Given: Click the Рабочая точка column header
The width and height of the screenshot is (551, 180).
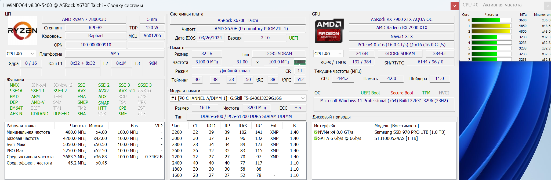Looking at the screenshot, I should tap(30, 126).
